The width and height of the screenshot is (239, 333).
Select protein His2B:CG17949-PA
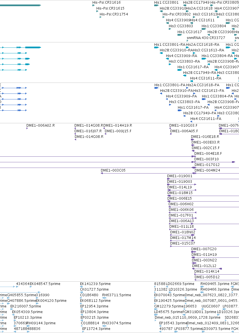click(x=200, y=113)
